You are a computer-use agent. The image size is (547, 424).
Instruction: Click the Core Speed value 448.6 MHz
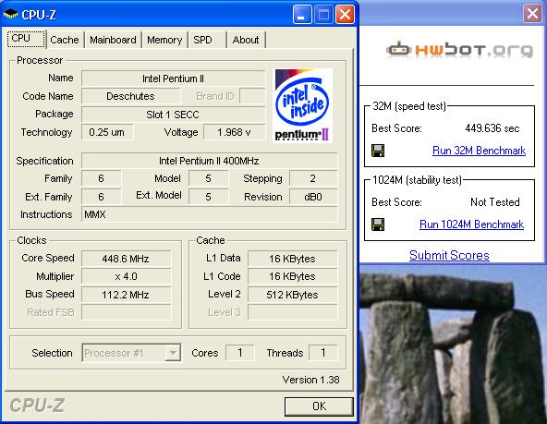point(126,259)
